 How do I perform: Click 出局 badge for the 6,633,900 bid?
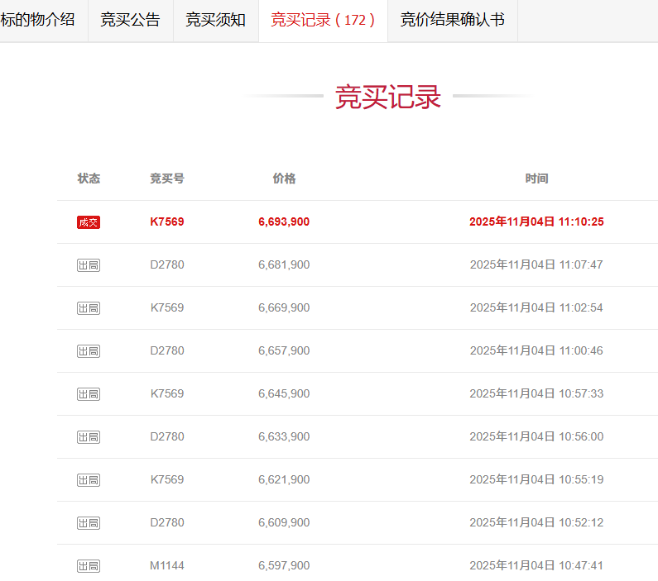89,437
